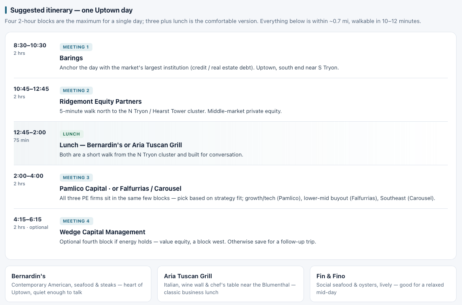Open the Fin & Fino restaurant card
Image resolution: width=462 pixels, height=305 pixels.
(383, 284)
